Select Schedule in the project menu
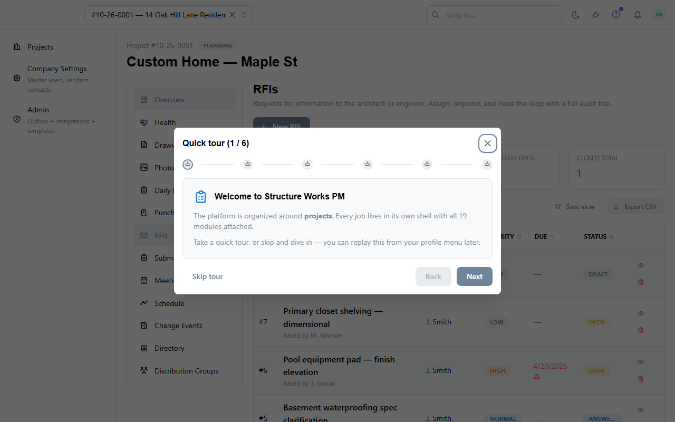 [x=185, y=303]
